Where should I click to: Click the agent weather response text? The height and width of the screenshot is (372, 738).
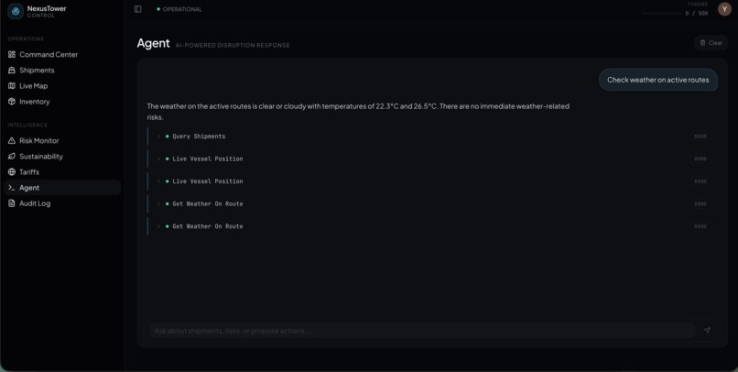tap(358, 112)
